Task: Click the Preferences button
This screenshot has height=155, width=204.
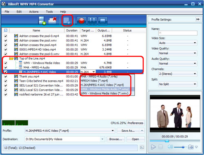Action: click(135, 123)
